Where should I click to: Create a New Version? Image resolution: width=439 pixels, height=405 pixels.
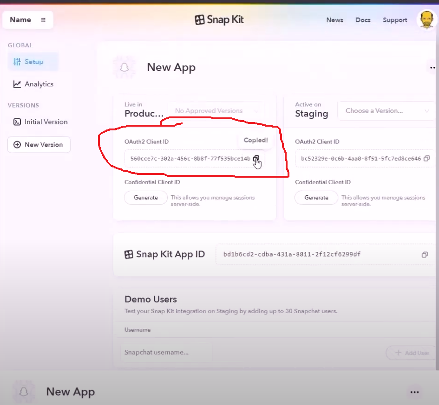click(39, 144)
